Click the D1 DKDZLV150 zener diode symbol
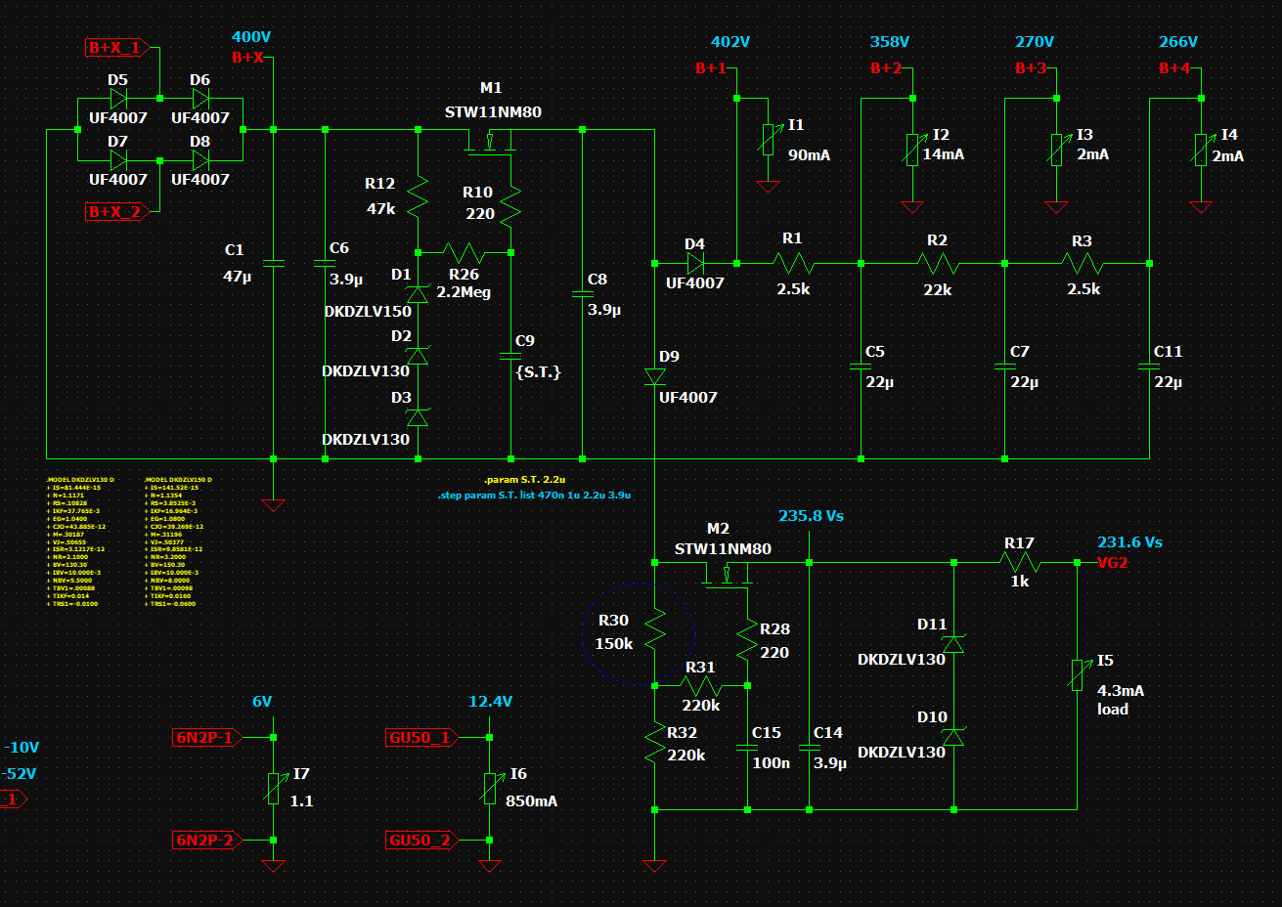 [418, 293]
